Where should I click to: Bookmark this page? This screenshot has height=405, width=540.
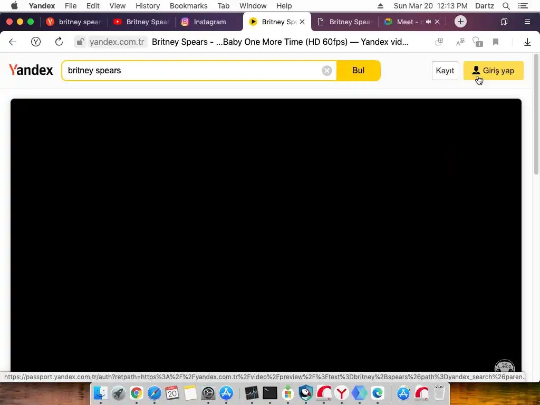pyautogui.click(x=496, y=42)
